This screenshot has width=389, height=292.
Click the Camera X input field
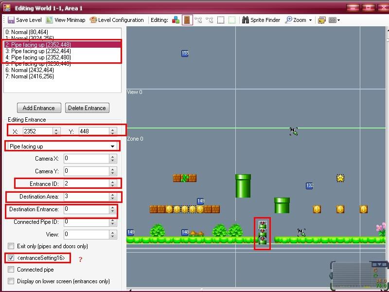click(87, 159)
